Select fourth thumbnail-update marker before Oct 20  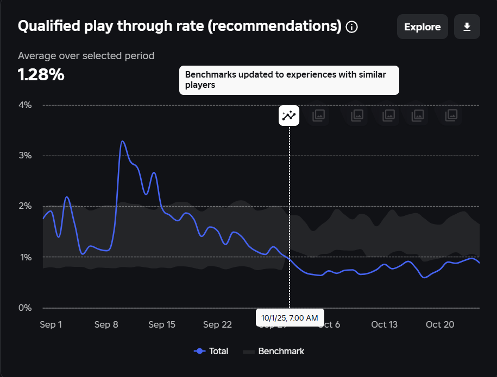(x=418, y=116)
